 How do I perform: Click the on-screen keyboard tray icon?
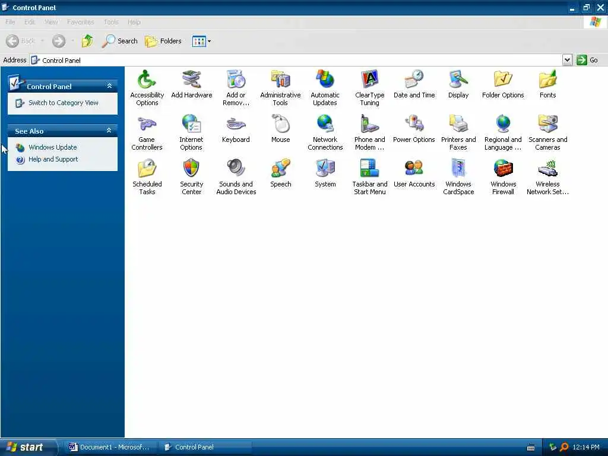click(x=531, y=448)
